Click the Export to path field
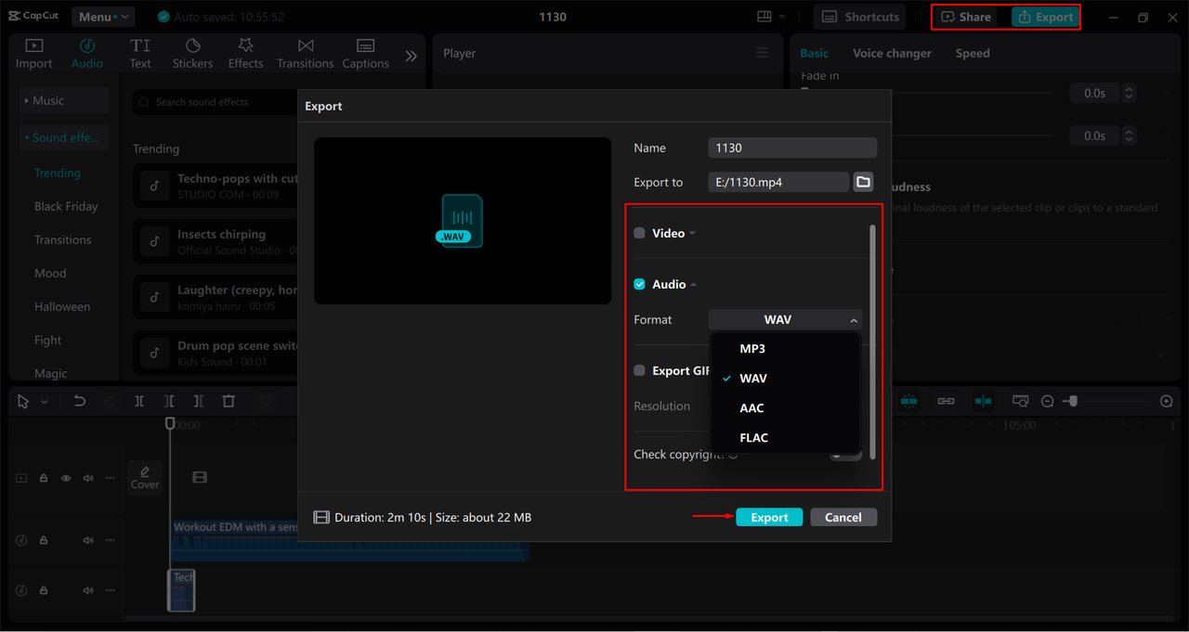 pos(778,182)
